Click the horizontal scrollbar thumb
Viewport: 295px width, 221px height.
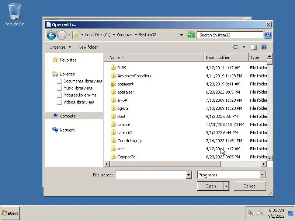pyautogui.click(x=165, y=164)
